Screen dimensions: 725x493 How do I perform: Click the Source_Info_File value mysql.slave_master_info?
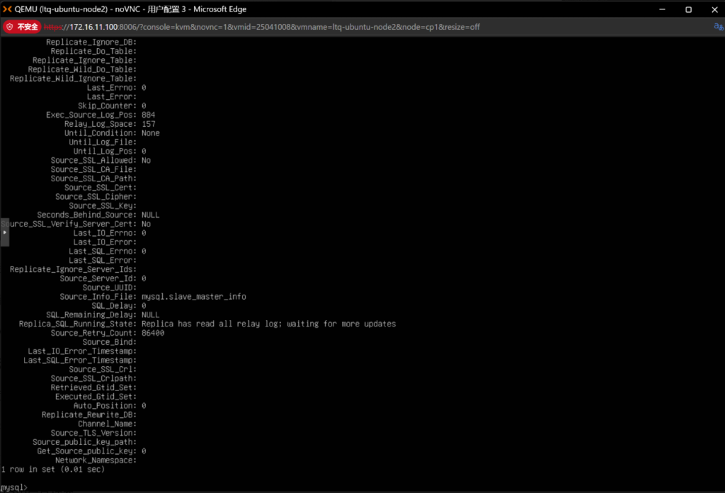[x=193, y=297]
